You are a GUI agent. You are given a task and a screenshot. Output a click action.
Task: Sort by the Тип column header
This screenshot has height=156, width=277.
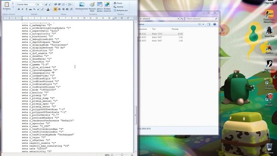pyautogui.click(x=154, y=29)
